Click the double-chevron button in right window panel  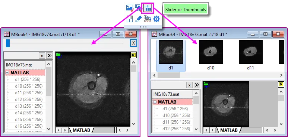coord(197,85)
